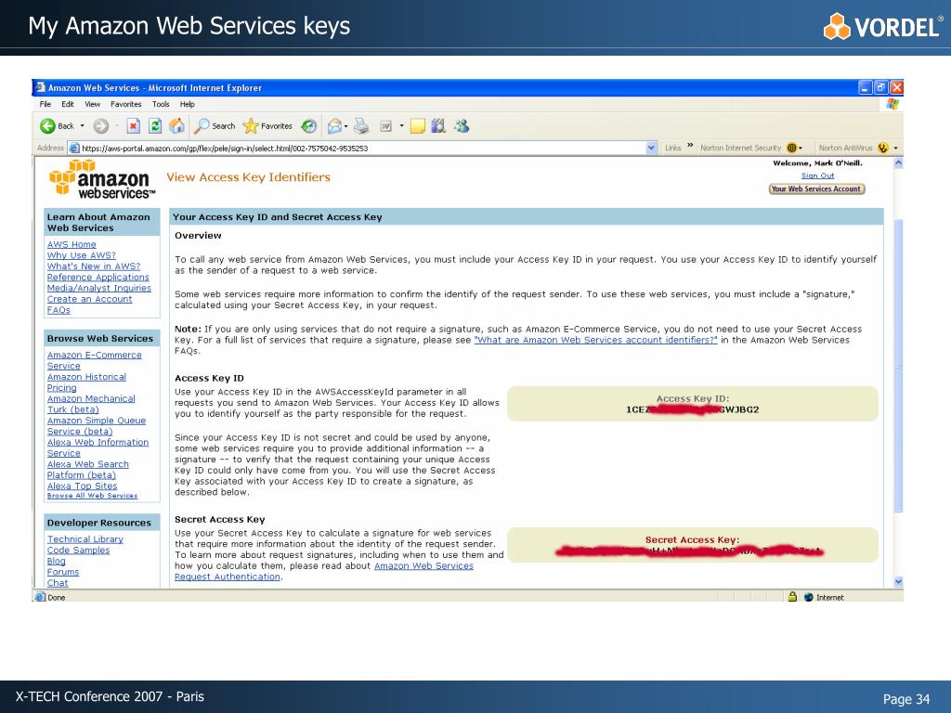Viewport: 951px width, 713px height.
Task: Click the Internet zone globe icon
Action: coord(809,597)
